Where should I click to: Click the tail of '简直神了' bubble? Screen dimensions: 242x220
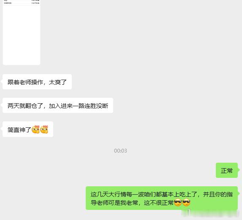pyautogui.click(x=2, y=129)
